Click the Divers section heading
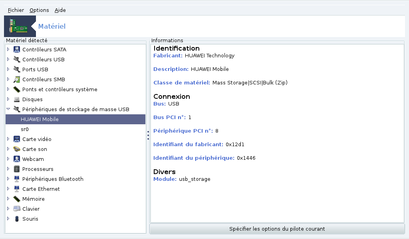 pos(164,172)
